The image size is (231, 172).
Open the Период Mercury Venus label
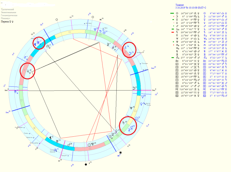click(7, 22)
